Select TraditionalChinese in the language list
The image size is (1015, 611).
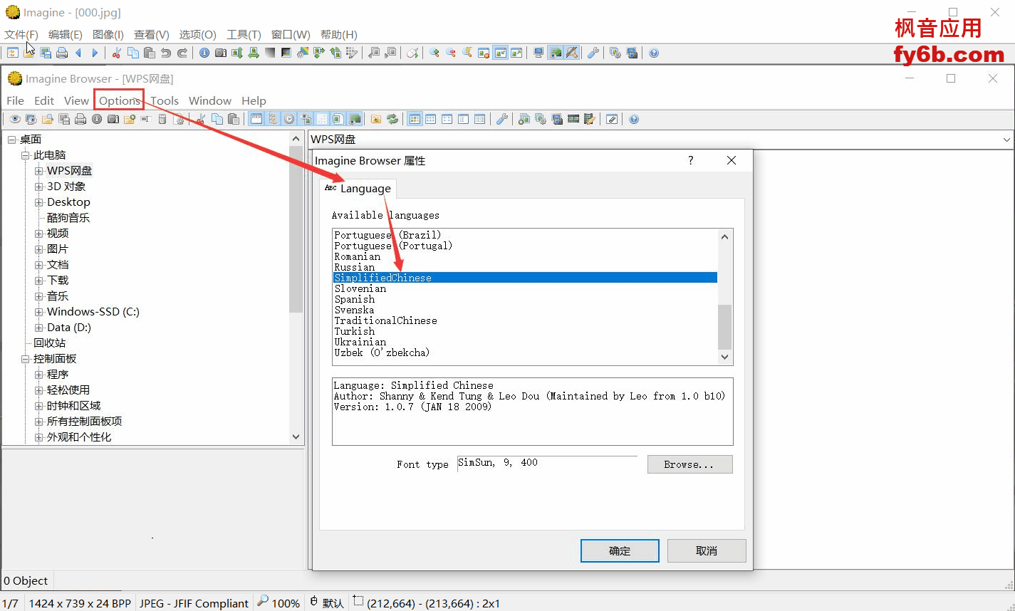[385, 320]
